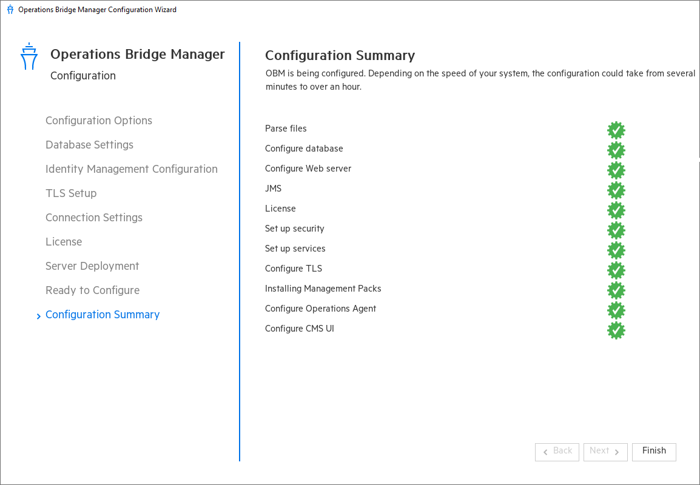700x485 pixels.
Task: Click the Next button
Action: pyautogui.click(x=605, y=452)
